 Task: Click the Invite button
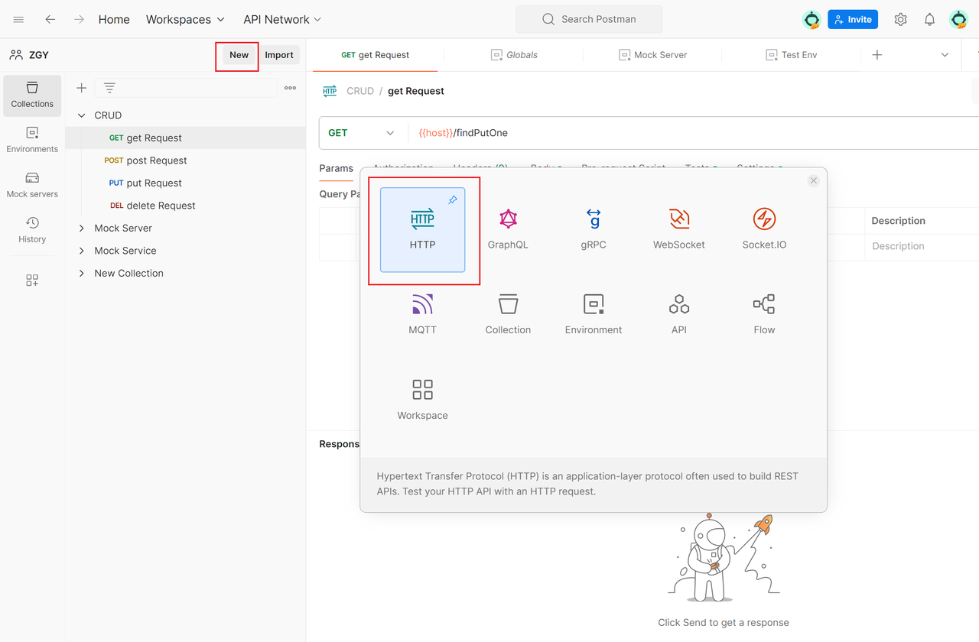(853, 19)
